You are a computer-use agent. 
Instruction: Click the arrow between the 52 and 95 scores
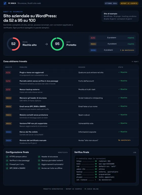46,44
